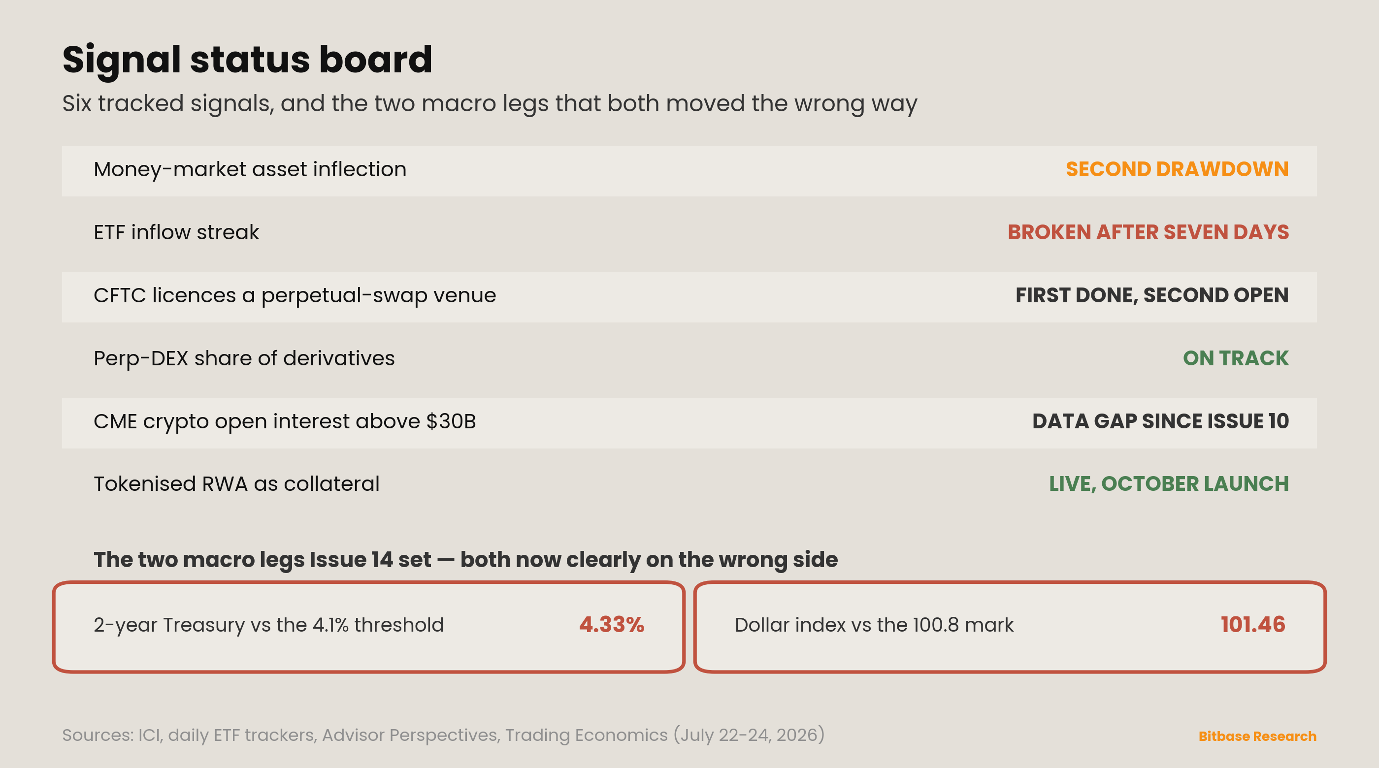This screenshot has height=768, width=1379.
Task: Click the LIVE, OCTOBER LAUNCH status
Action: tap(1168, 484)
